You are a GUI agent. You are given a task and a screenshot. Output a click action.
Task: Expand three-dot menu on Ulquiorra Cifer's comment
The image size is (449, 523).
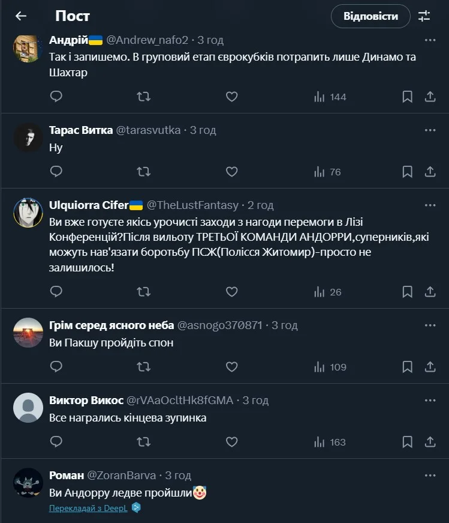(430, 205)
